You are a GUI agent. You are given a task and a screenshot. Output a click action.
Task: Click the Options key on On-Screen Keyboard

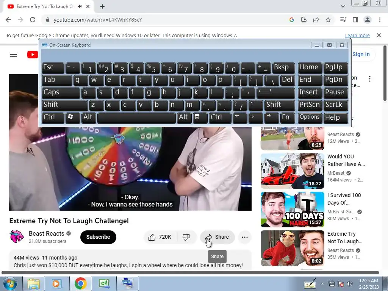pos(310,118)
